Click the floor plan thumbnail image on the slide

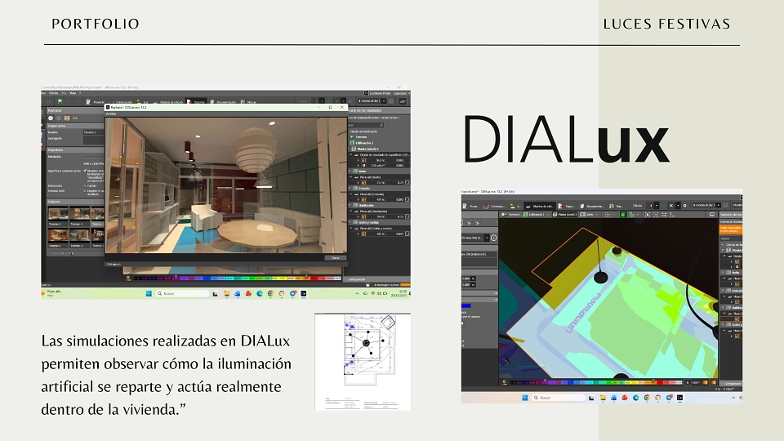pos(363,362)
